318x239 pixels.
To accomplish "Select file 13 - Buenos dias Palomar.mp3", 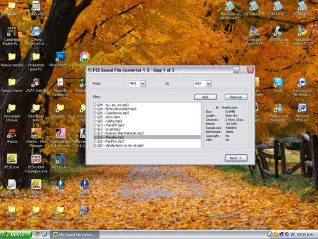I will [147, 133].
